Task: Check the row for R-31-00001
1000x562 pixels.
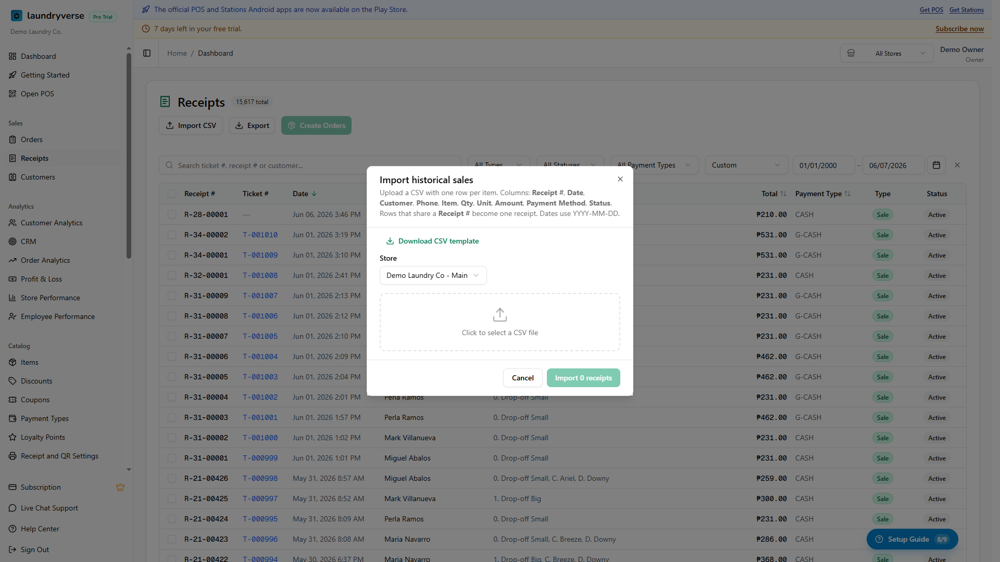Action: (172, 458)
